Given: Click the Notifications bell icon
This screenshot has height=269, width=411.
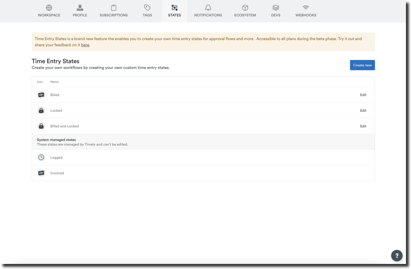Looking at the screenshot, I should (x=208, y=8).
